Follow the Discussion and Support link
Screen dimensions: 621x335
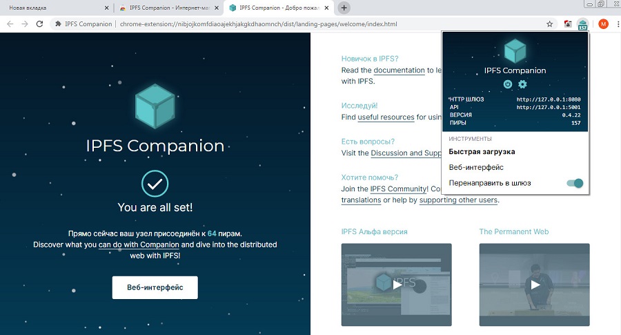coord(406,153)
